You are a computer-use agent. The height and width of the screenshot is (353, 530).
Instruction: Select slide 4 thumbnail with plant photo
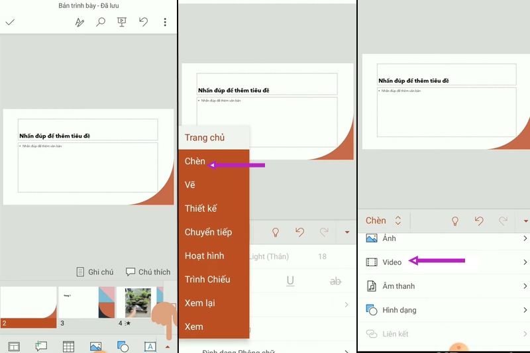[138, 302]
